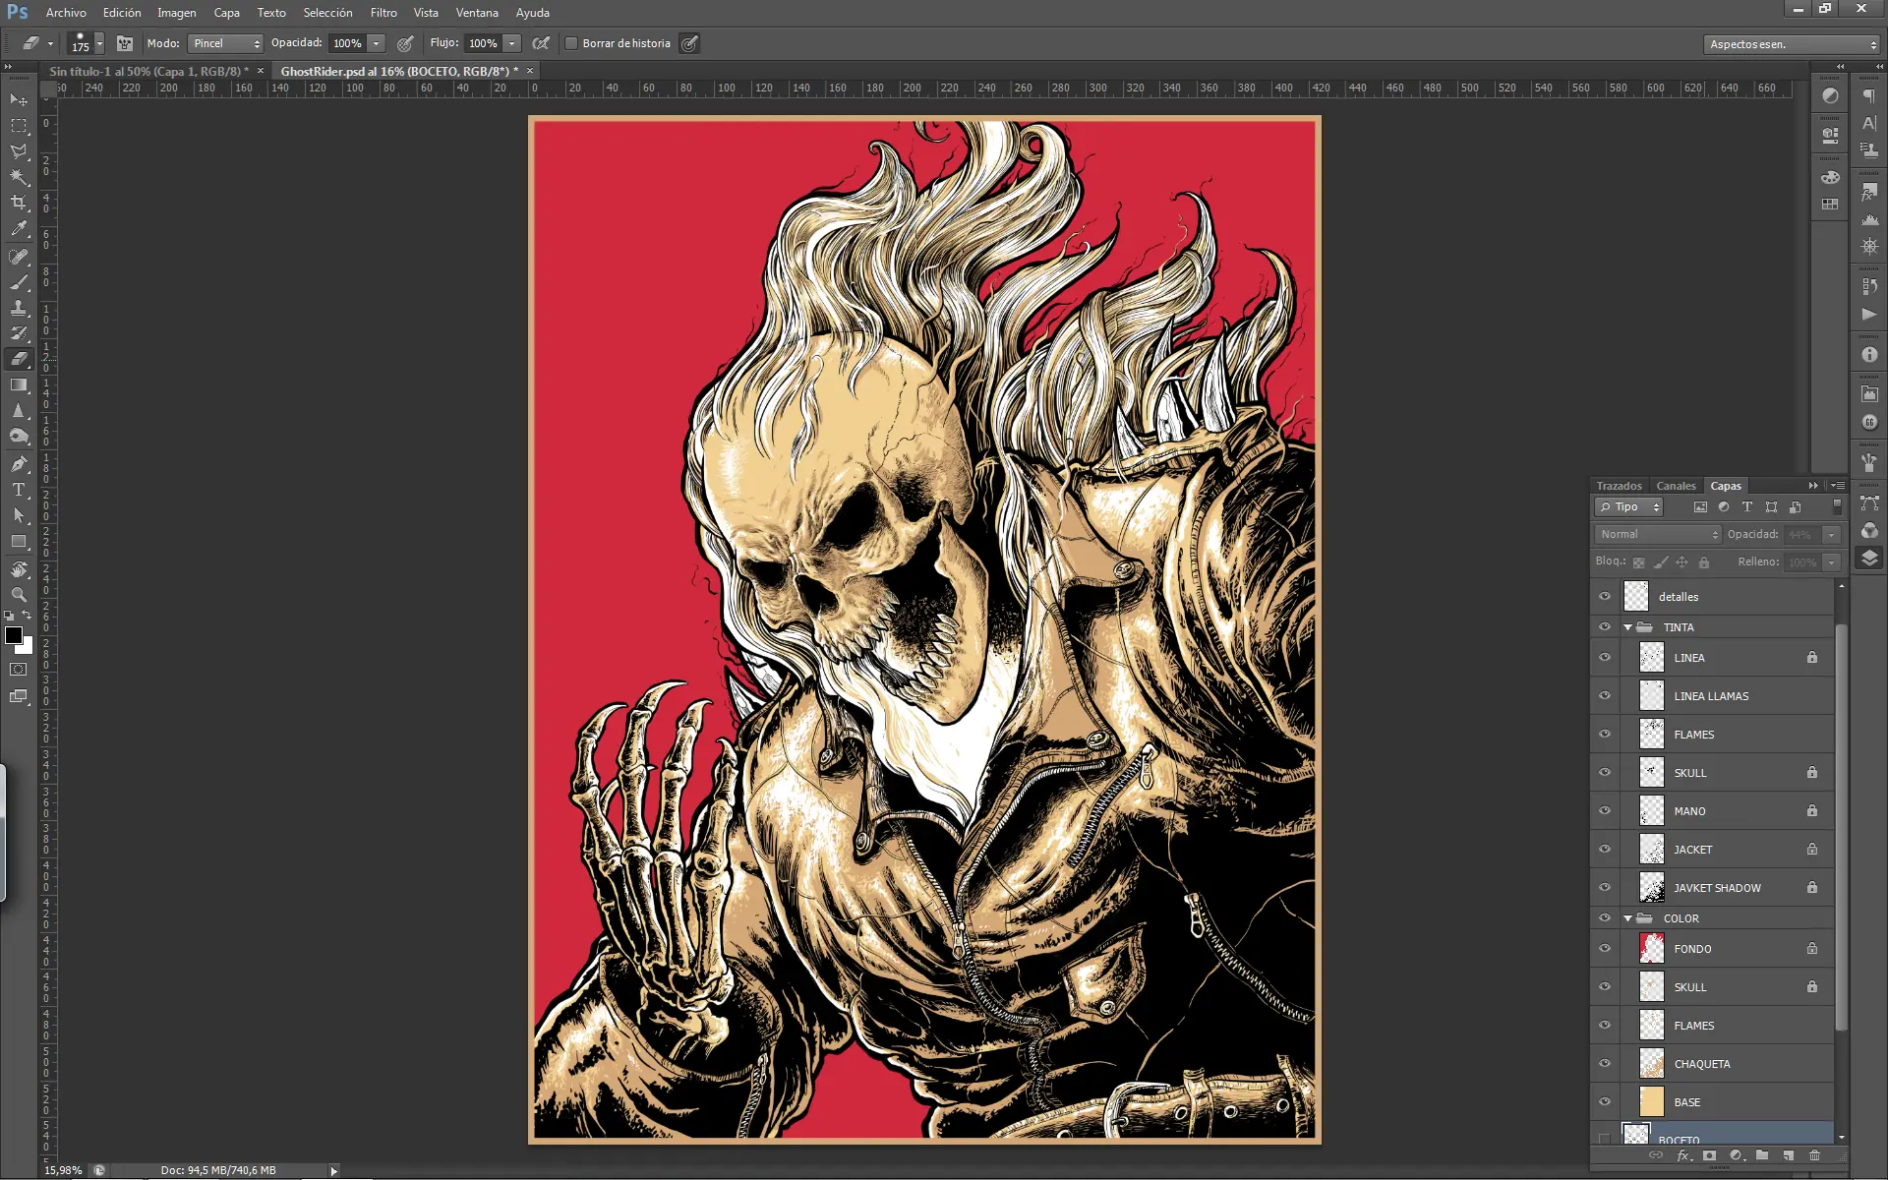Image resolution: width=1888 pixels, height=1180 pixels.
Task: Select the Eraser tool in toolbar
Action: coord(19,359)
